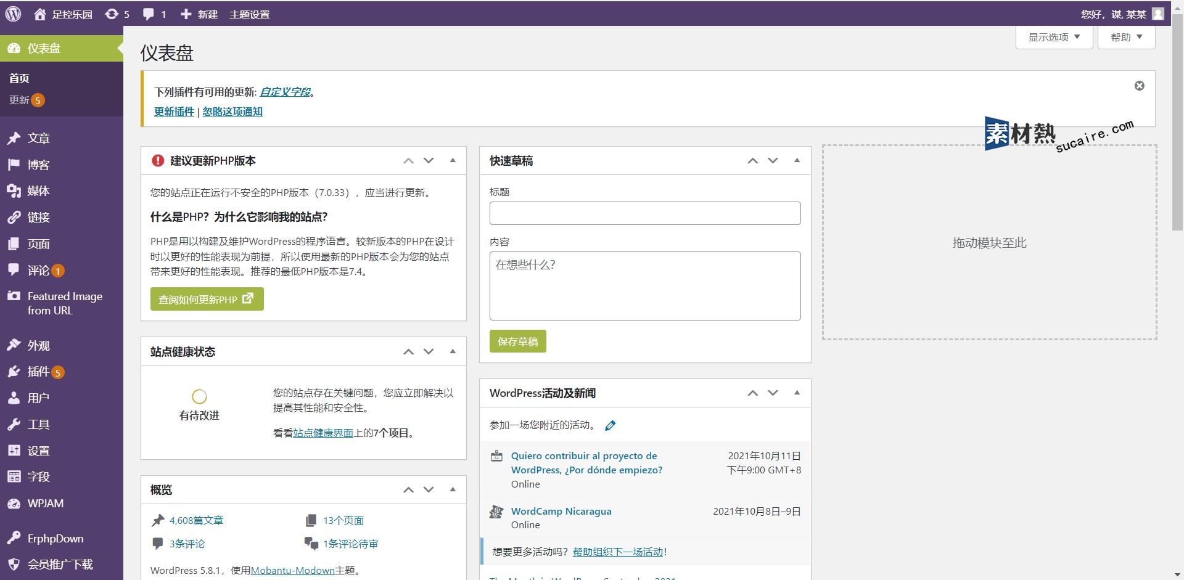Open the 自定义字段 plugin link
Screen dimensions: 1184x580
pyautogui.click(x=285, y=92)
